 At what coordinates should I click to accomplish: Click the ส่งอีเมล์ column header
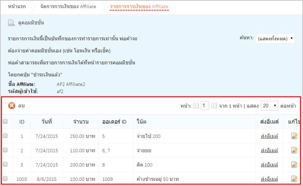(269, 122)
